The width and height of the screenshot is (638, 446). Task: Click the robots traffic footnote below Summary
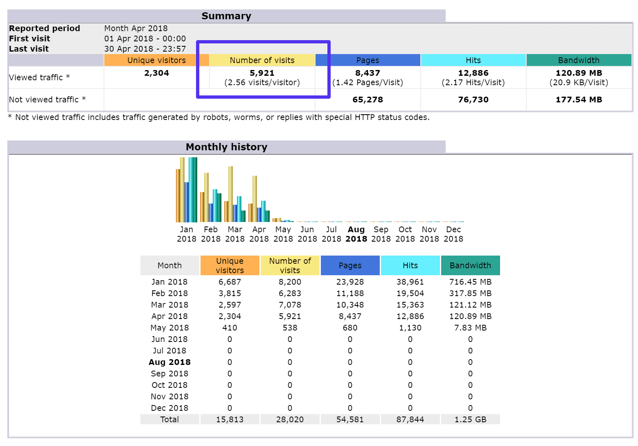tap(219, 117)
